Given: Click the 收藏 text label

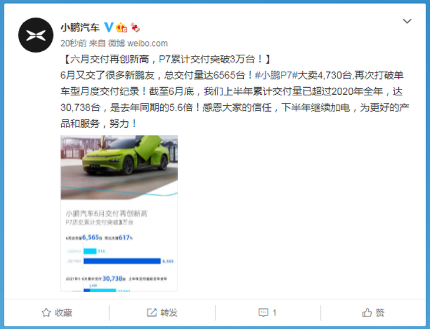Looking at the screenshot, I should 64,313.
